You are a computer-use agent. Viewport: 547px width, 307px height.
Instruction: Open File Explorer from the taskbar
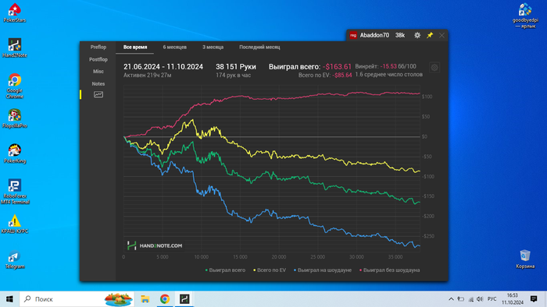click(145, 299)
